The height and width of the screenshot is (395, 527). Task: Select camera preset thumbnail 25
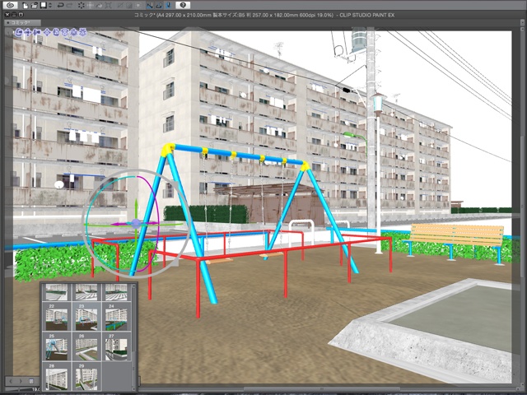[x=57, y=346]
